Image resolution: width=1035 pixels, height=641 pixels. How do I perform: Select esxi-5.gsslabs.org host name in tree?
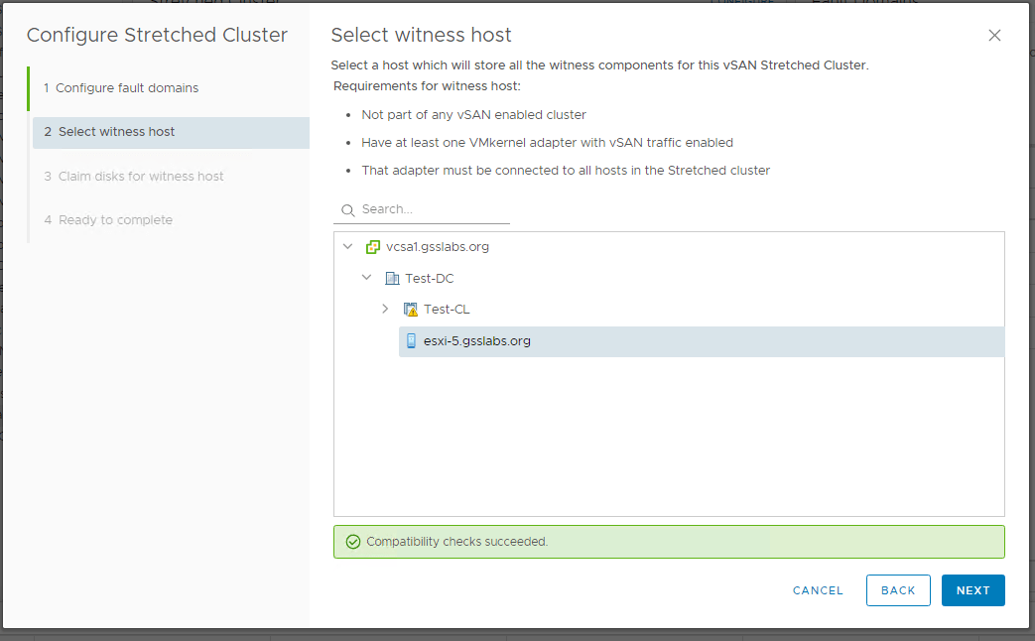pyautogui.click(x=476, y=341)
